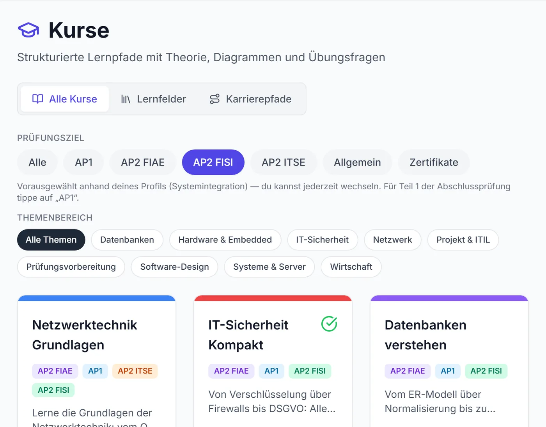Select the Netzwerk topic chip
546x427 pixels.
[x=392, y=240]
